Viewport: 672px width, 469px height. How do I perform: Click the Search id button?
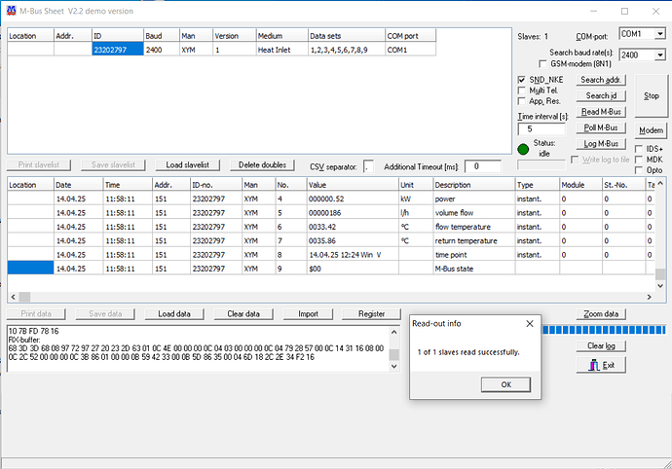coord(601,95)
